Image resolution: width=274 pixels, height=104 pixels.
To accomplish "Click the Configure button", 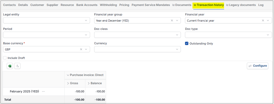I will pos(258,66).
